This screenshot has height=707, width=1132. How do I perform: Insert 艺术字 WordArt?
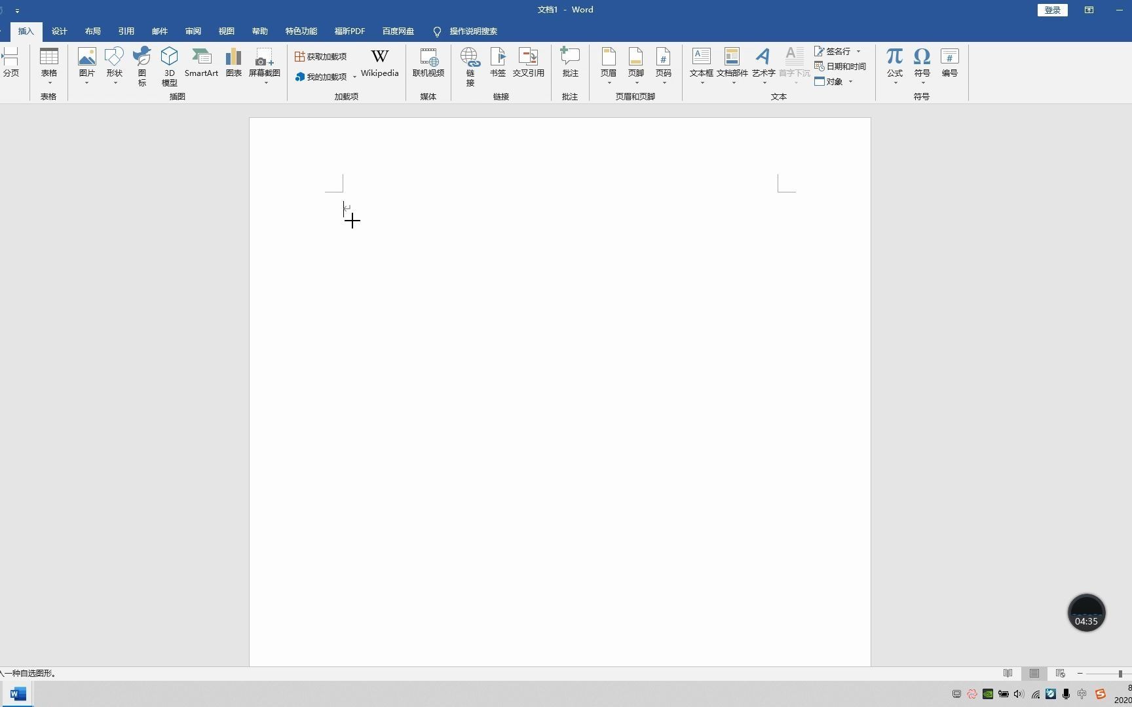pyautogui.click(x=763, y=65)
